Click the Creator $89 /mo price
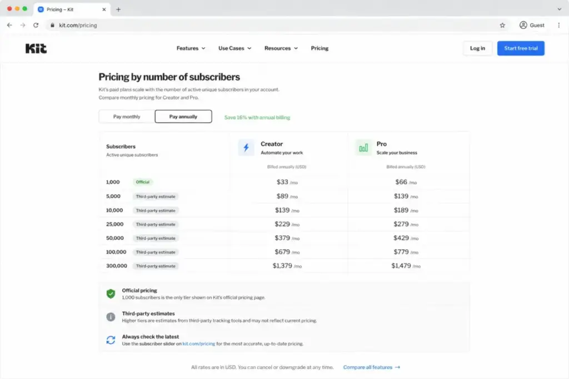 287,196
